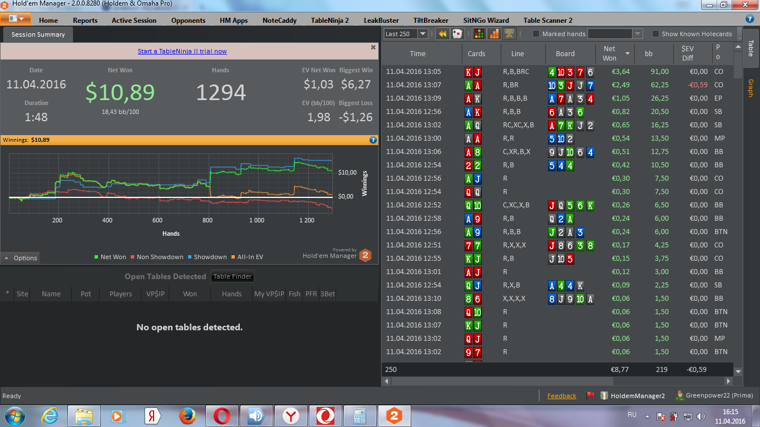Click the RU language indicator
Image resolution: width=760 pixels, height=427 pixels.
pyautogui.click(x=631, y=415)
